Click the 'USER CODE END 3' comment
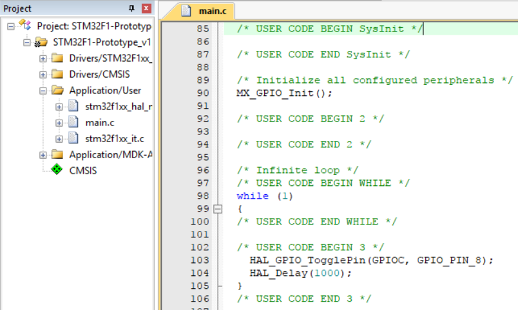518x310 pixels. (x=304, y=299)
